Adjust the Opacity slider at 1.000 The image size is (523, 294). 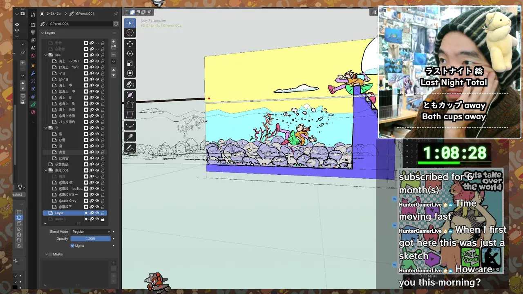[91, 238]
